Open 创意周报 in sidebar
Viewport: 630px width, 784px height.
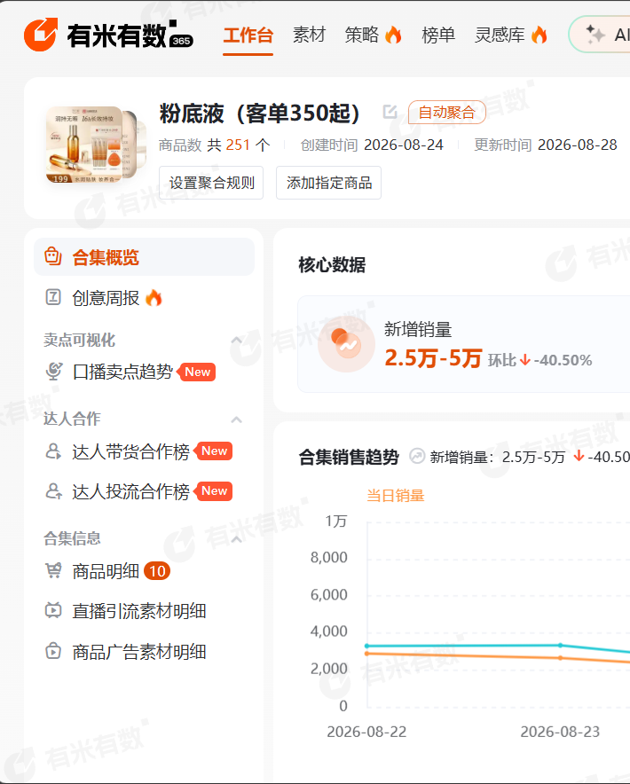coord(105,298)
